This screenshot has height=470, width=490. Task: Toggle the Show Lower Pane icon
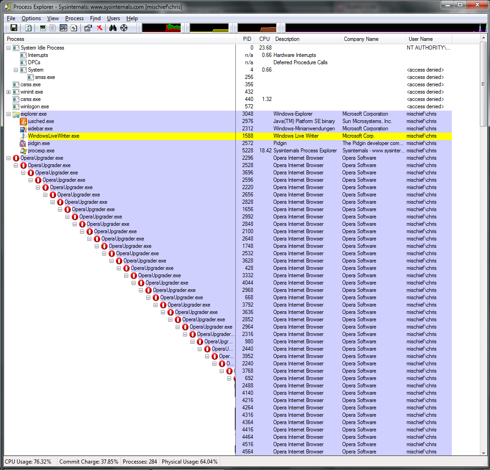click(63, 28)
